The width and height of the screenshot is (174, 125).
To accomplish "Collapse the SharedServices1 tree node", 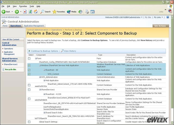I will (x=40, y=89).
